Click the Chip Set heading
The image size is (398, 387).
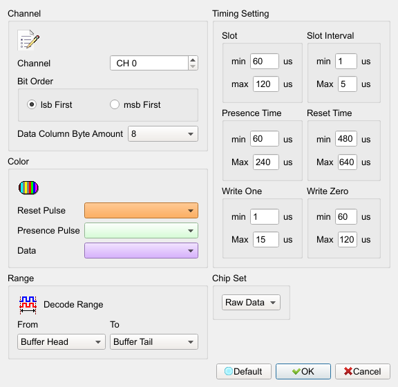[229, 279]
